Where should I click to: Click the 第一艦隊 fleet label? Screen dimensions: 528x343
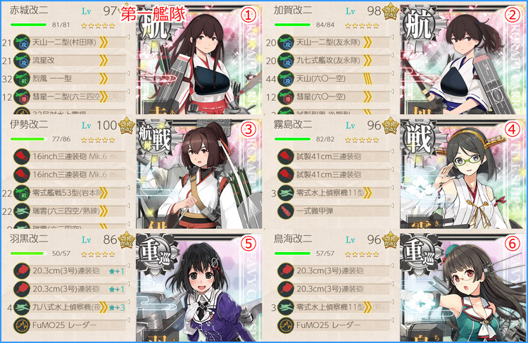click(153, 14)
